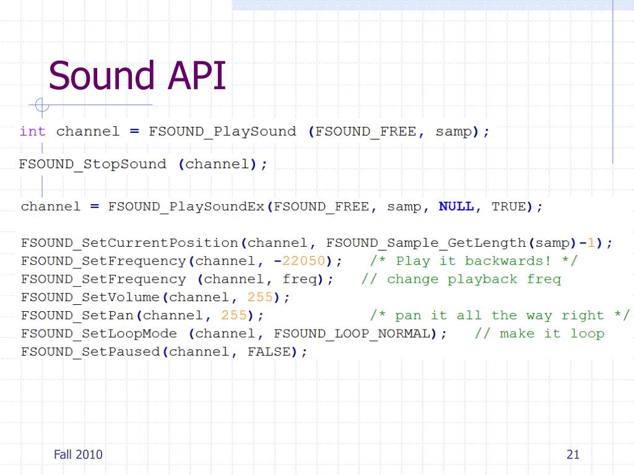Click 'FSOUND_PlaySound' in the first line
Screen dimensions: 634x475
pos(222,132)
